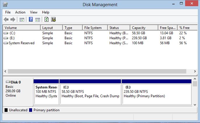This screenshot has width=200, height=123.
Task: Open the Settings toolbar icon with gear
Action: click(53, 19)
